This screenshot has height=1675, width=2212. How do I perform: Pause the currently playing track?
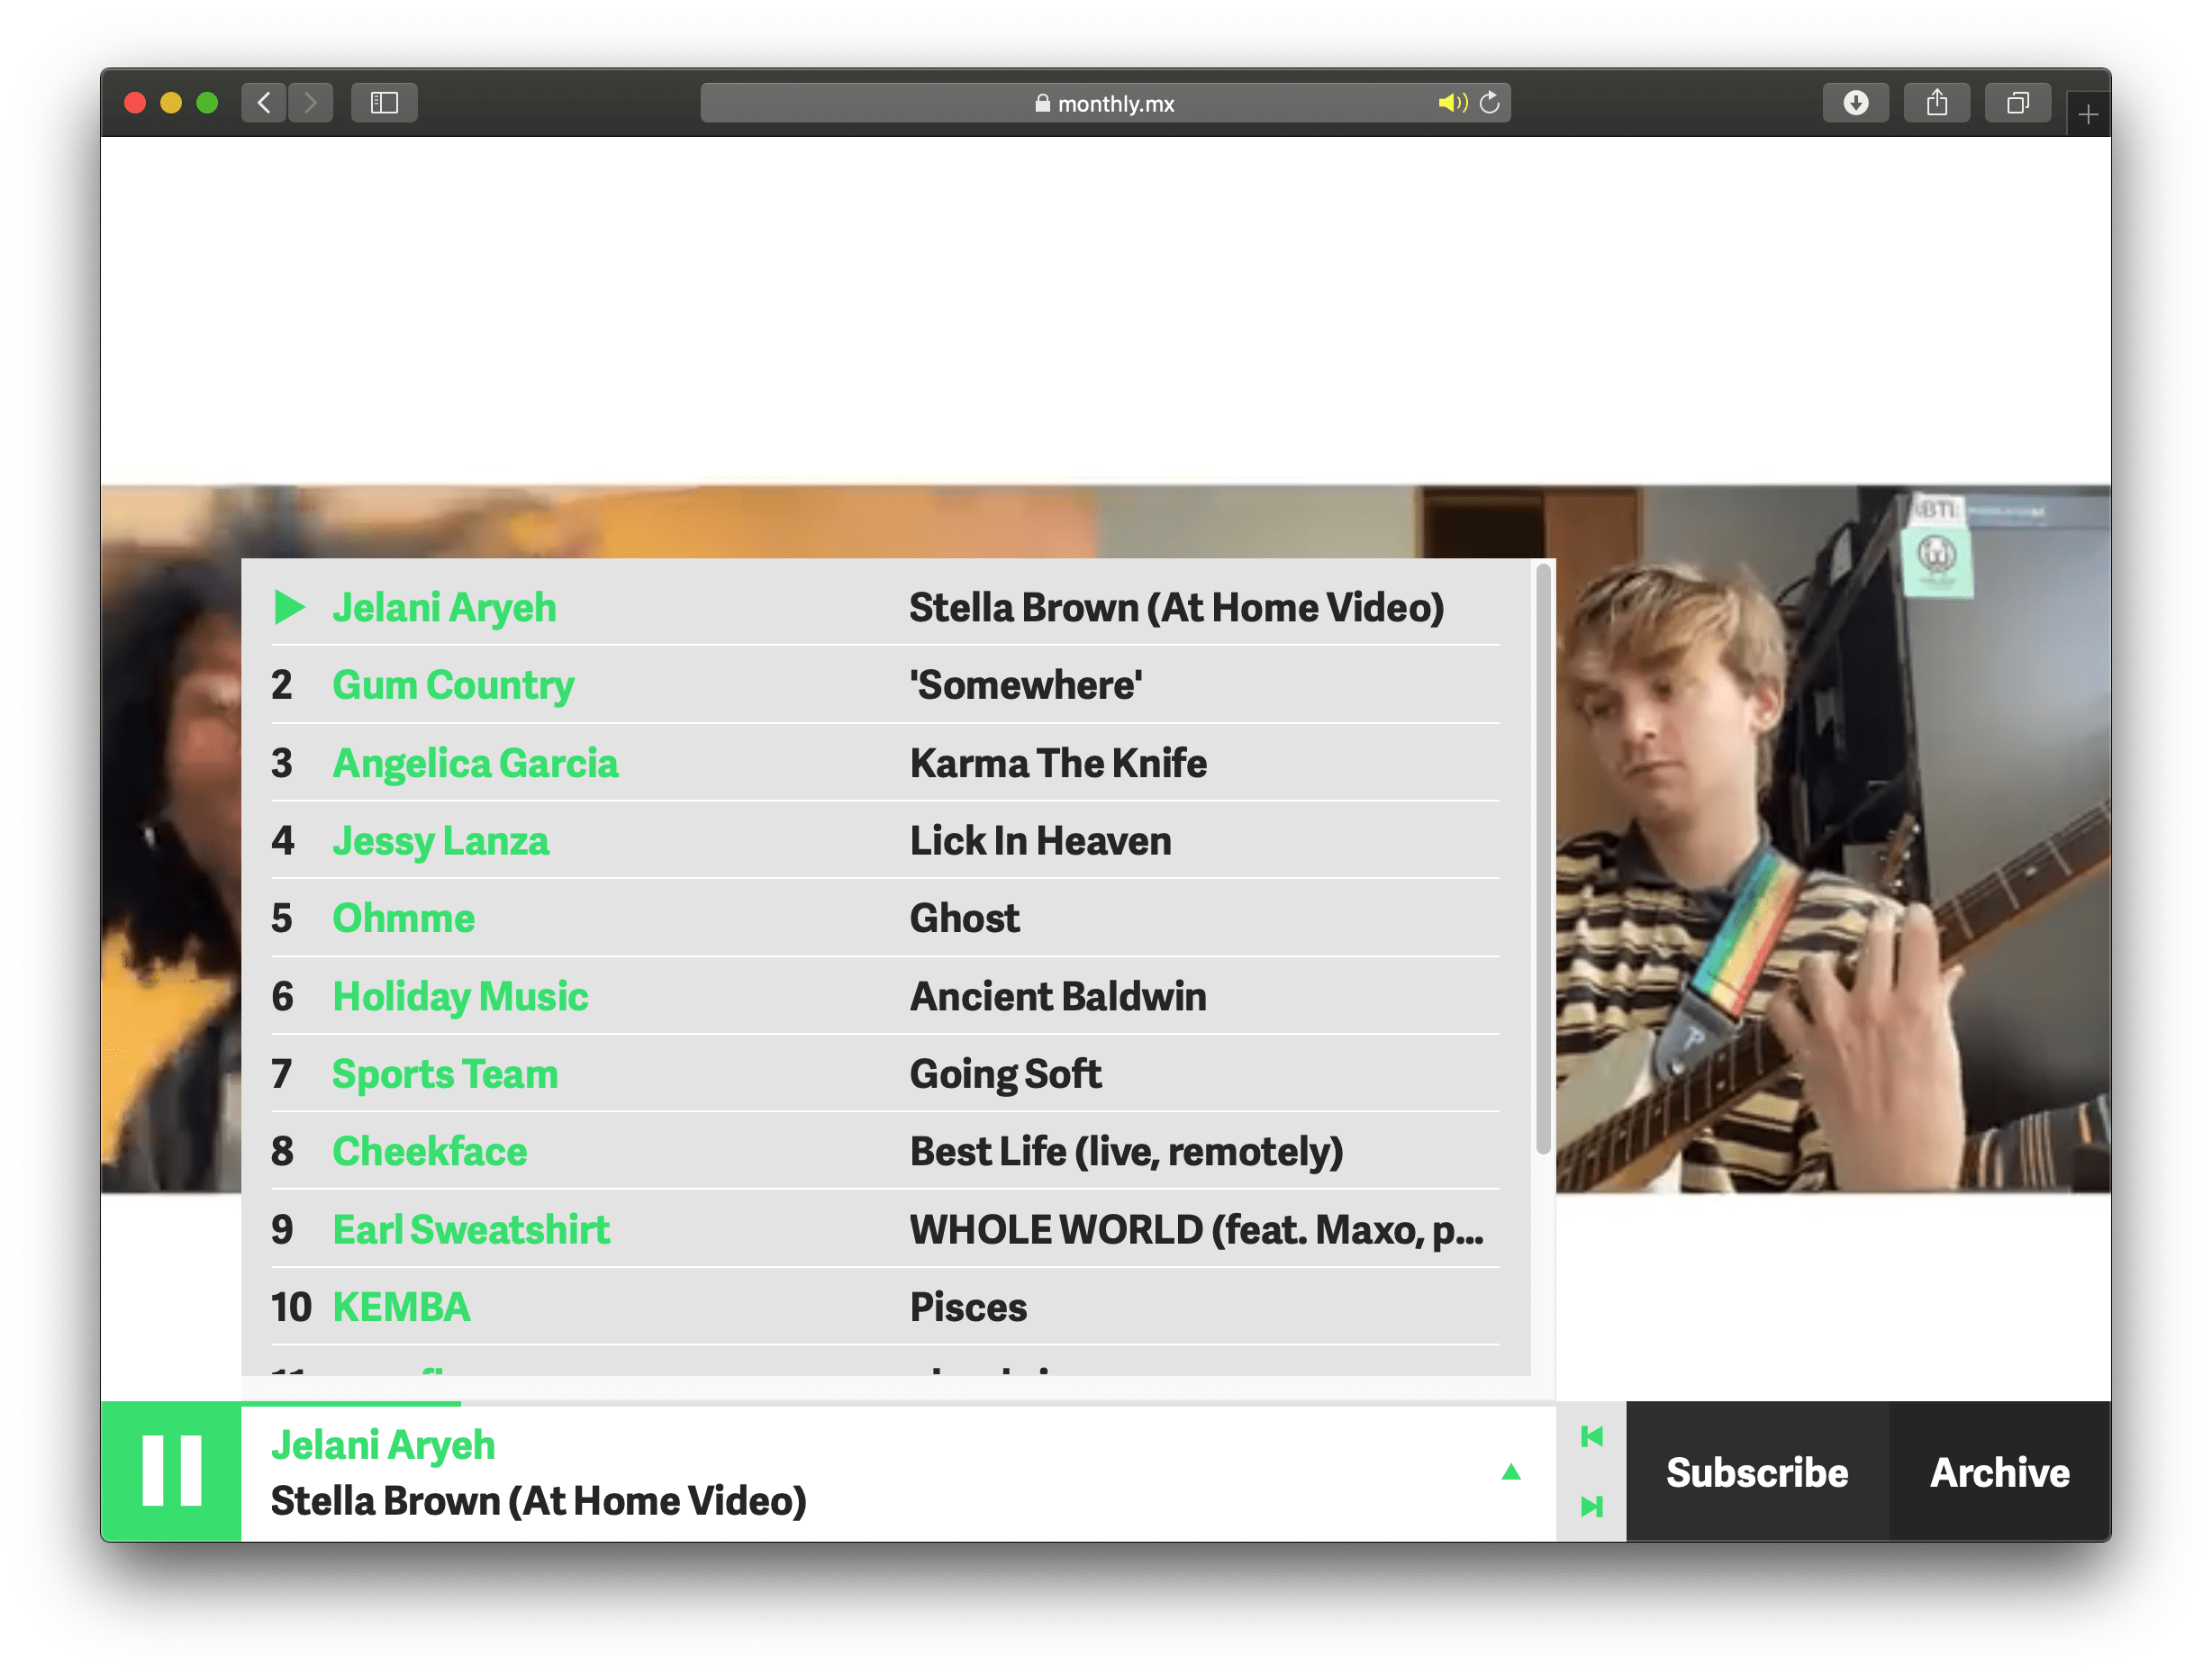tap(171, 1471)
